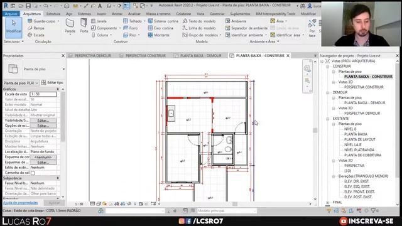Image resolution: width=402 pixels, height=226 pixels.
Task: Click the Escala da vista 1 : 50 field
Action: click(43, 94)
